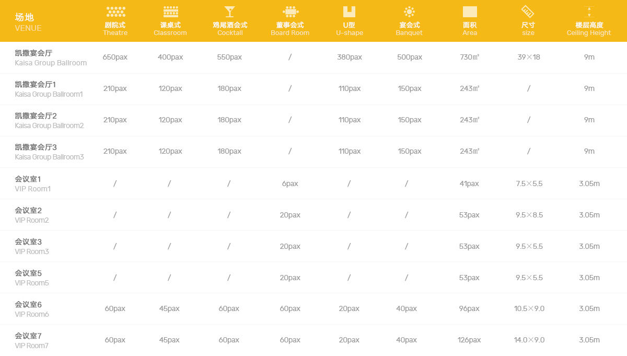
Task: Click the Classroom layout icon
Action: pos(170,12)
